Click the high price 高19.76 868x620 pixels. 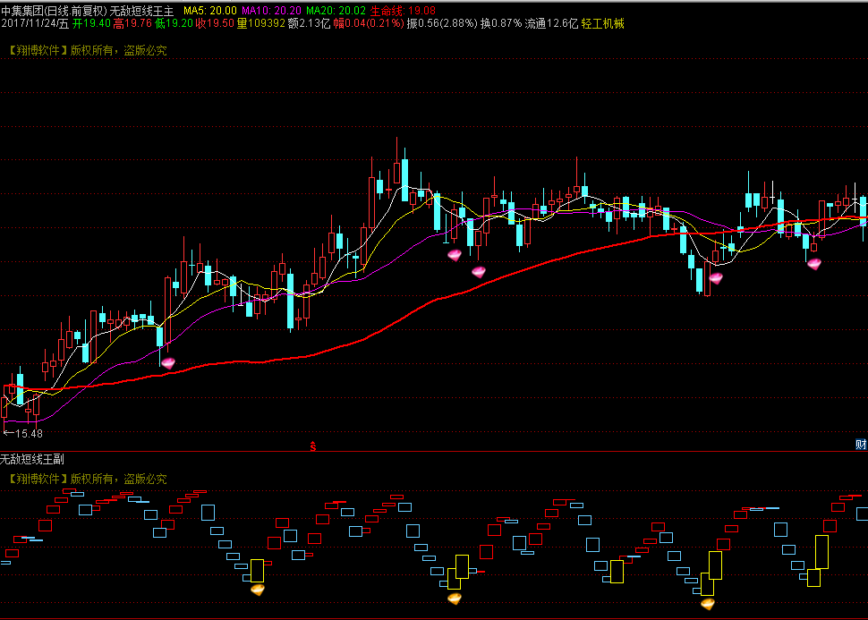[x=132, y=23]
